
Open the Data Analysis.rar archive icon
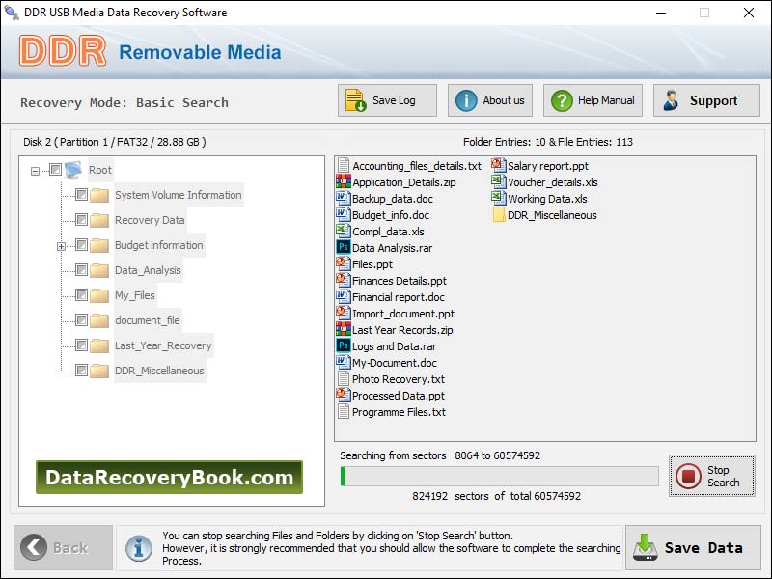(343, 247)
